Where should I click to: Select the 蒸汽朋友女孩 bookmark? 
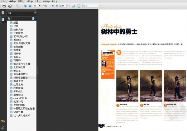point(21,36)
